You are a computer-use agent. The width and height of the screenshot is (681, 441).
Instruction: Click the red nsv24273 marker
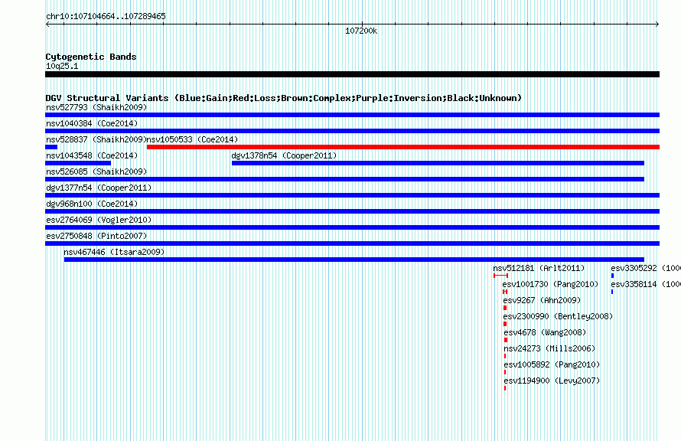tap(505, 356)
